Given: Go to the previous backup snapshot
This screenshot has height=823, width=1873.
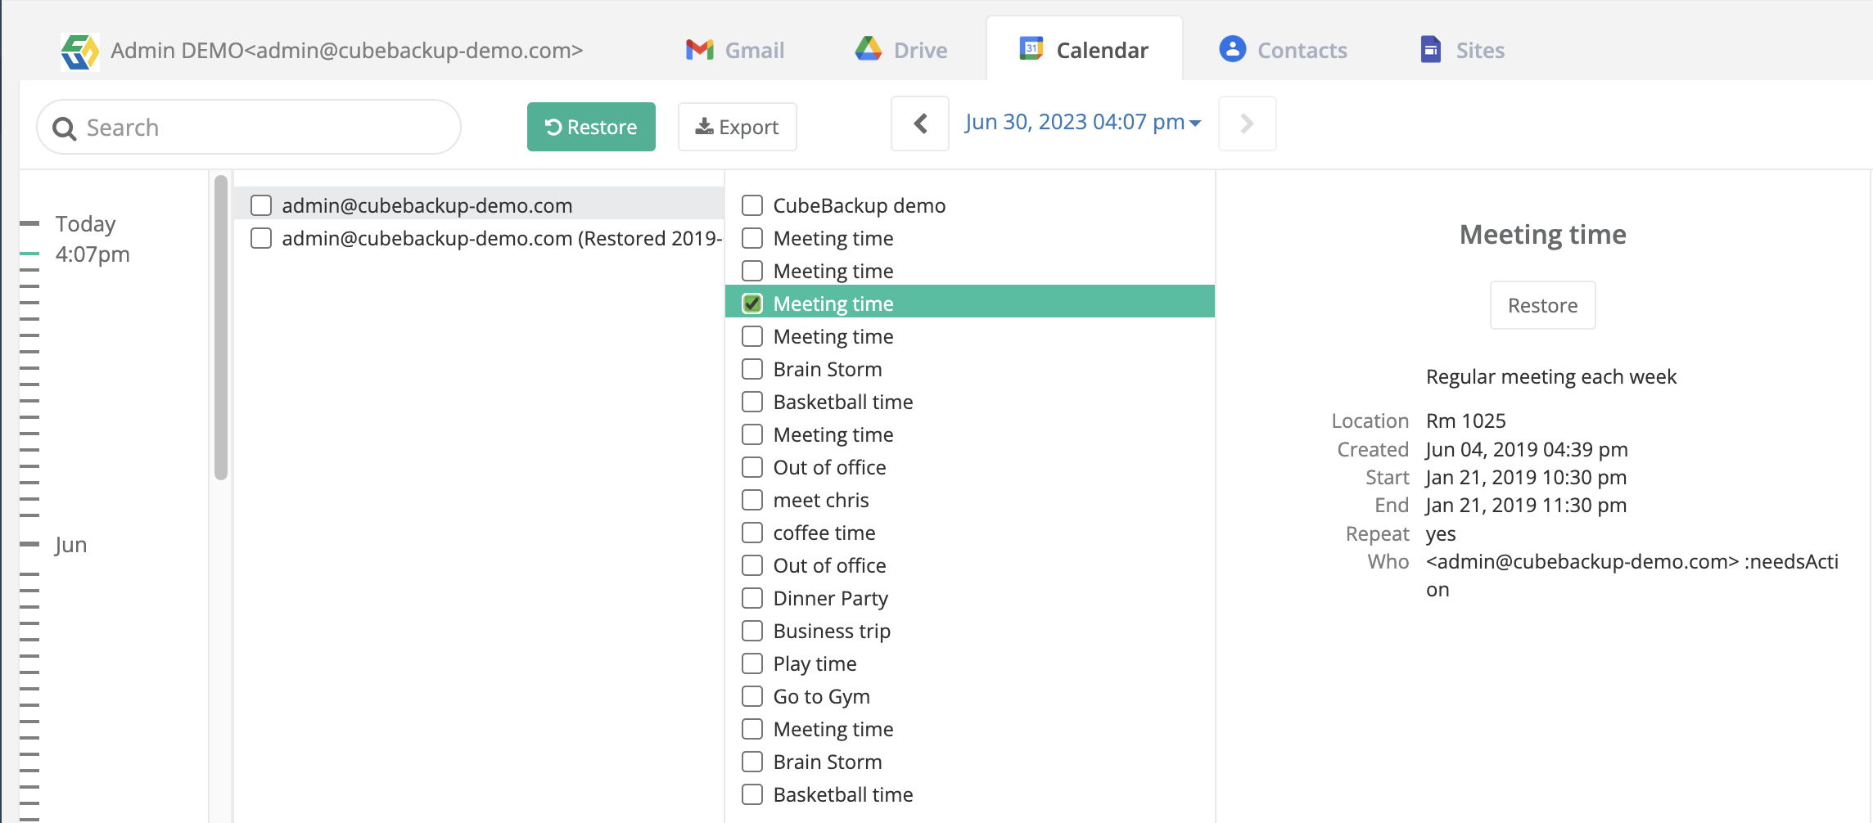Looking at the screenshot, I should point(919,124).
